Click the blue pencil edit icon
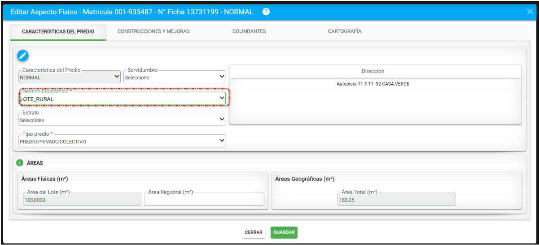 pos(23,56)
